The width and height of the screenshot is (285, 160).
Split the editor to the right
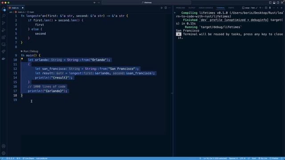pos(166,8)
